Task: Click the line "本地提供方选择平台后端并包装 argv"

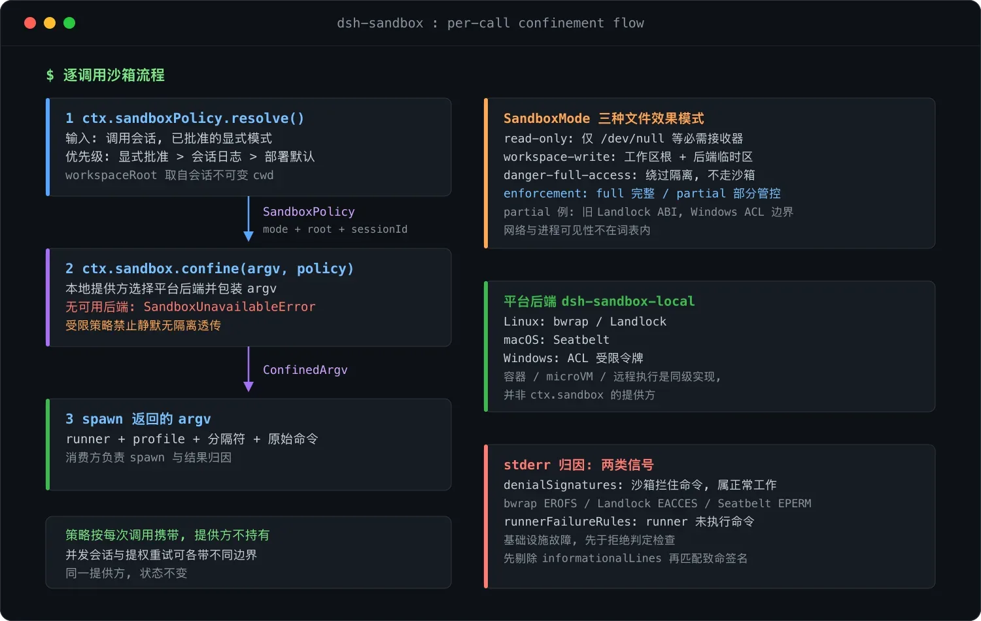Action: (x=171, y=289)
